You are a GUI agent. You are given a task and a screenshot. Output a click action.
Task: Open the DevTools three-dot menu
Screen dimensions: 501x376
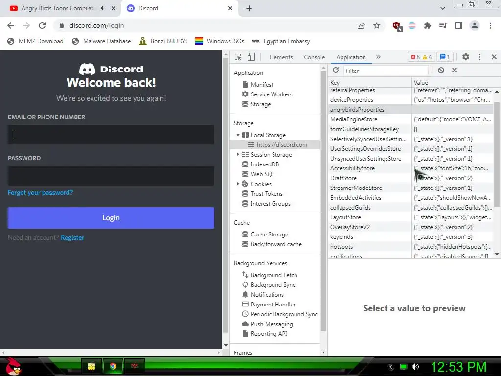click(479, 57)
